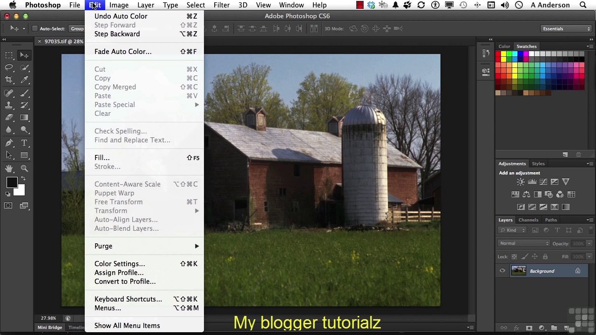
Task: Select the Clone Stamp tool
Action: tap(9, 106)
